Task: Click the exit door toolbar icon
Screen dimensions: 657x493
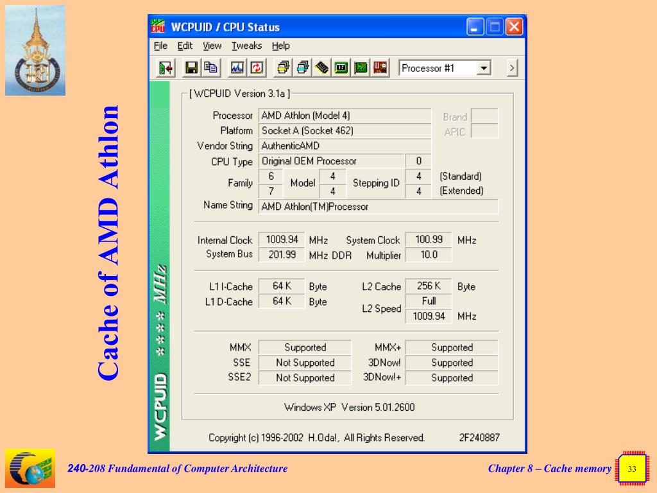Action: [x=166, y=68]
